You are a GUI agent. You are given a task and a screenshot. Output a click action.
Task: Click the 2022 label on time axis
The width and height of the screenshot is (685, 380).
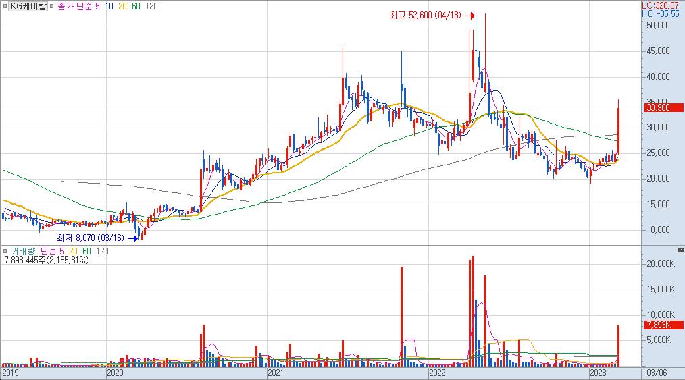tap(437, 373)
